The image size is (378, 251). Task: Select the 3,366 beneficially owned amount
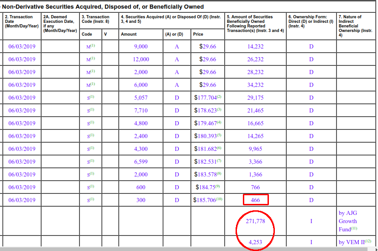255,162
